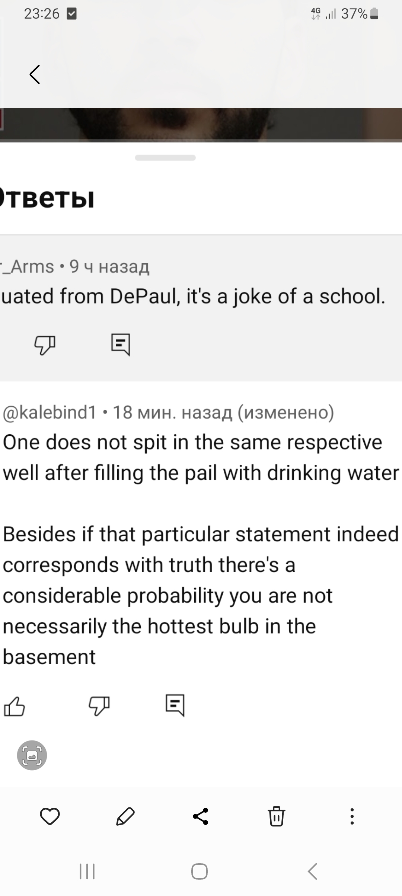Dislike the DePaul joke comment
402x896 pixels.
coord(45,344)
